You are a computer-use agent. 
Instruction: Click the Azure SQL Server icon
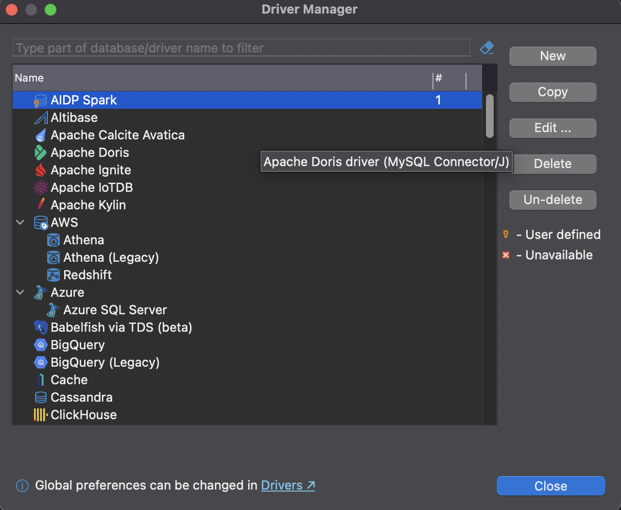(x=53, y=310)
